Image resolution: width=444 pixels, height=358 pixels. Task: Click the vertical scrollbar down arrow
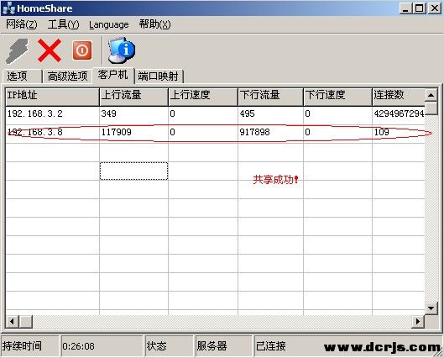[431, 308]
